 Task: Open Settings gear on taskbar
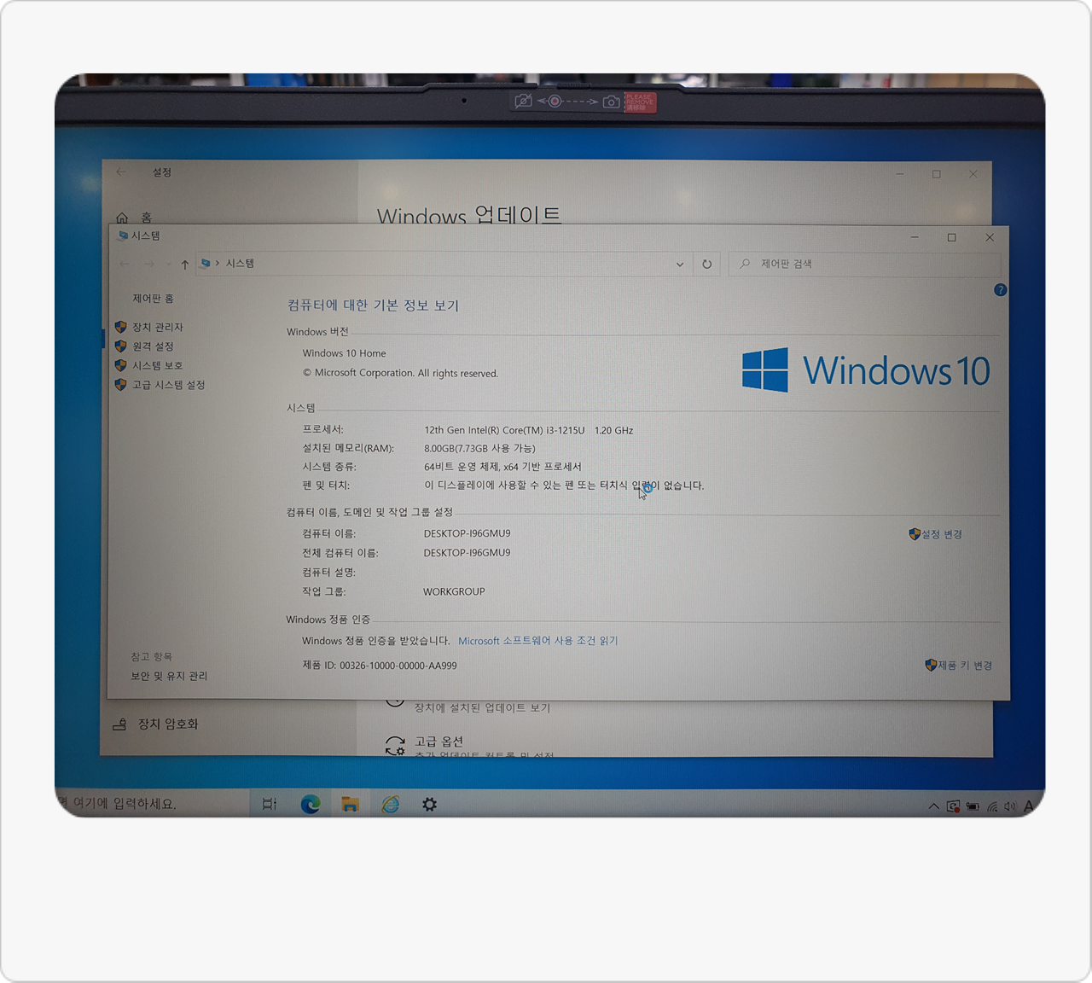point(429,804)
